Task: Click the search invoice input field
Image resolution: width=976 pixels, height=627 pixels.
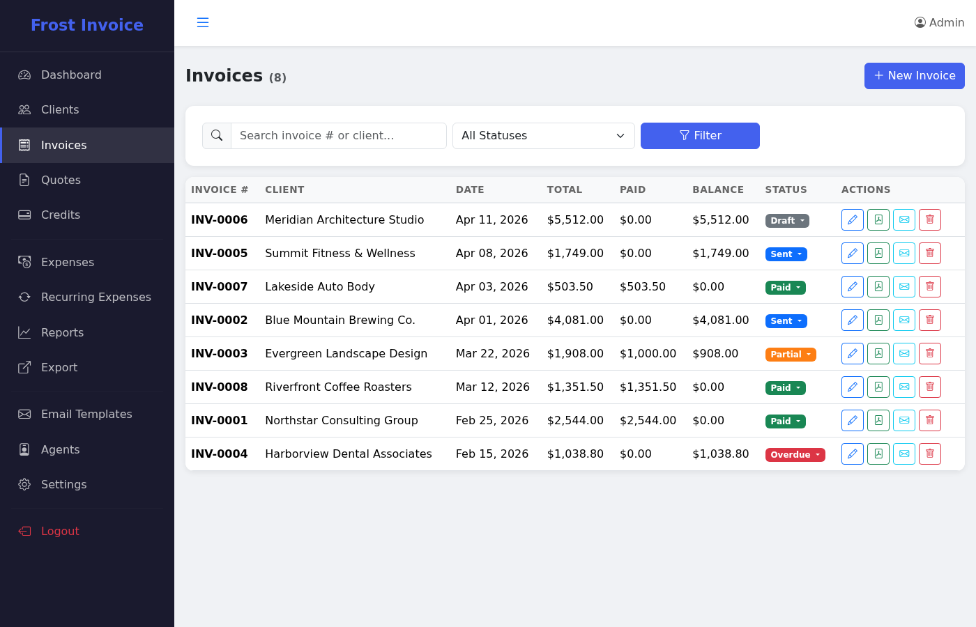Action: [x=339, y=135]
